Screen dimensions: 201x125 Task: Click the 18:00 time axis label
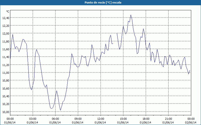pos(146,119)
